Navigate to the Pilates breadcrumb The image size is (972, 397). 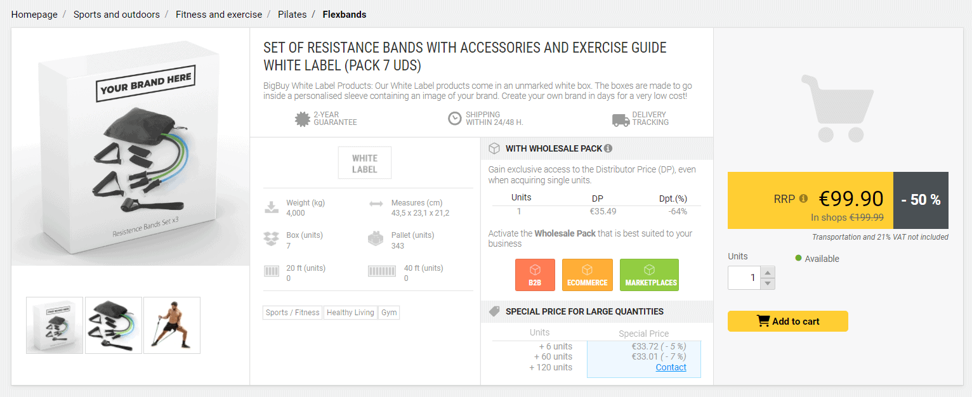point(292,14)
